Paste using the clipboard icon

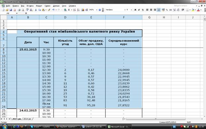43,10
